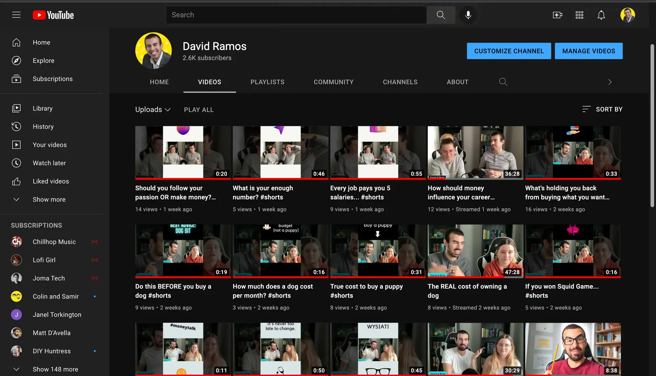The width and height of the screenshot is (656, 376).
Task: Expand Show 148 more subscriptions
Action: tap(54, 369)
